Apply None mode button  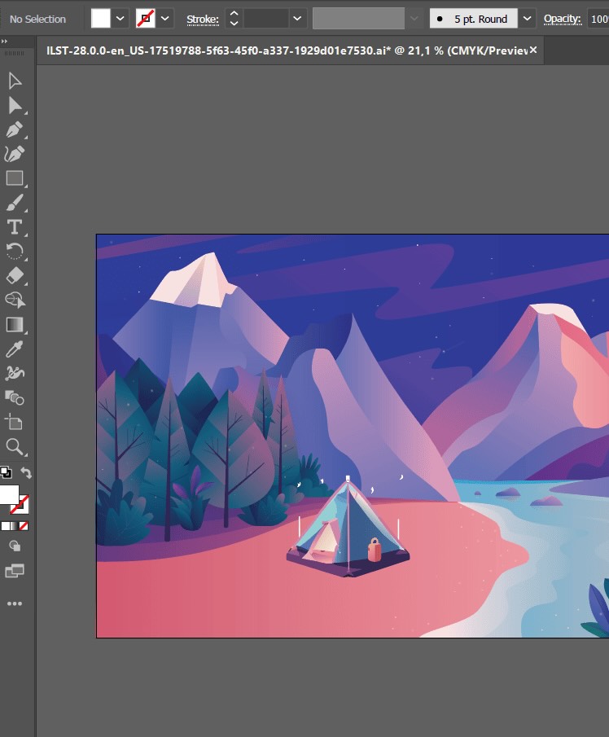[x=24, y=526]
